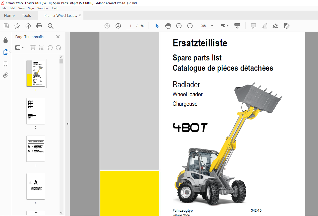The height and width of the screenshot is (216, 318).
Task: Add document to favorites with star icon
Action: click(x=17, y=26)
